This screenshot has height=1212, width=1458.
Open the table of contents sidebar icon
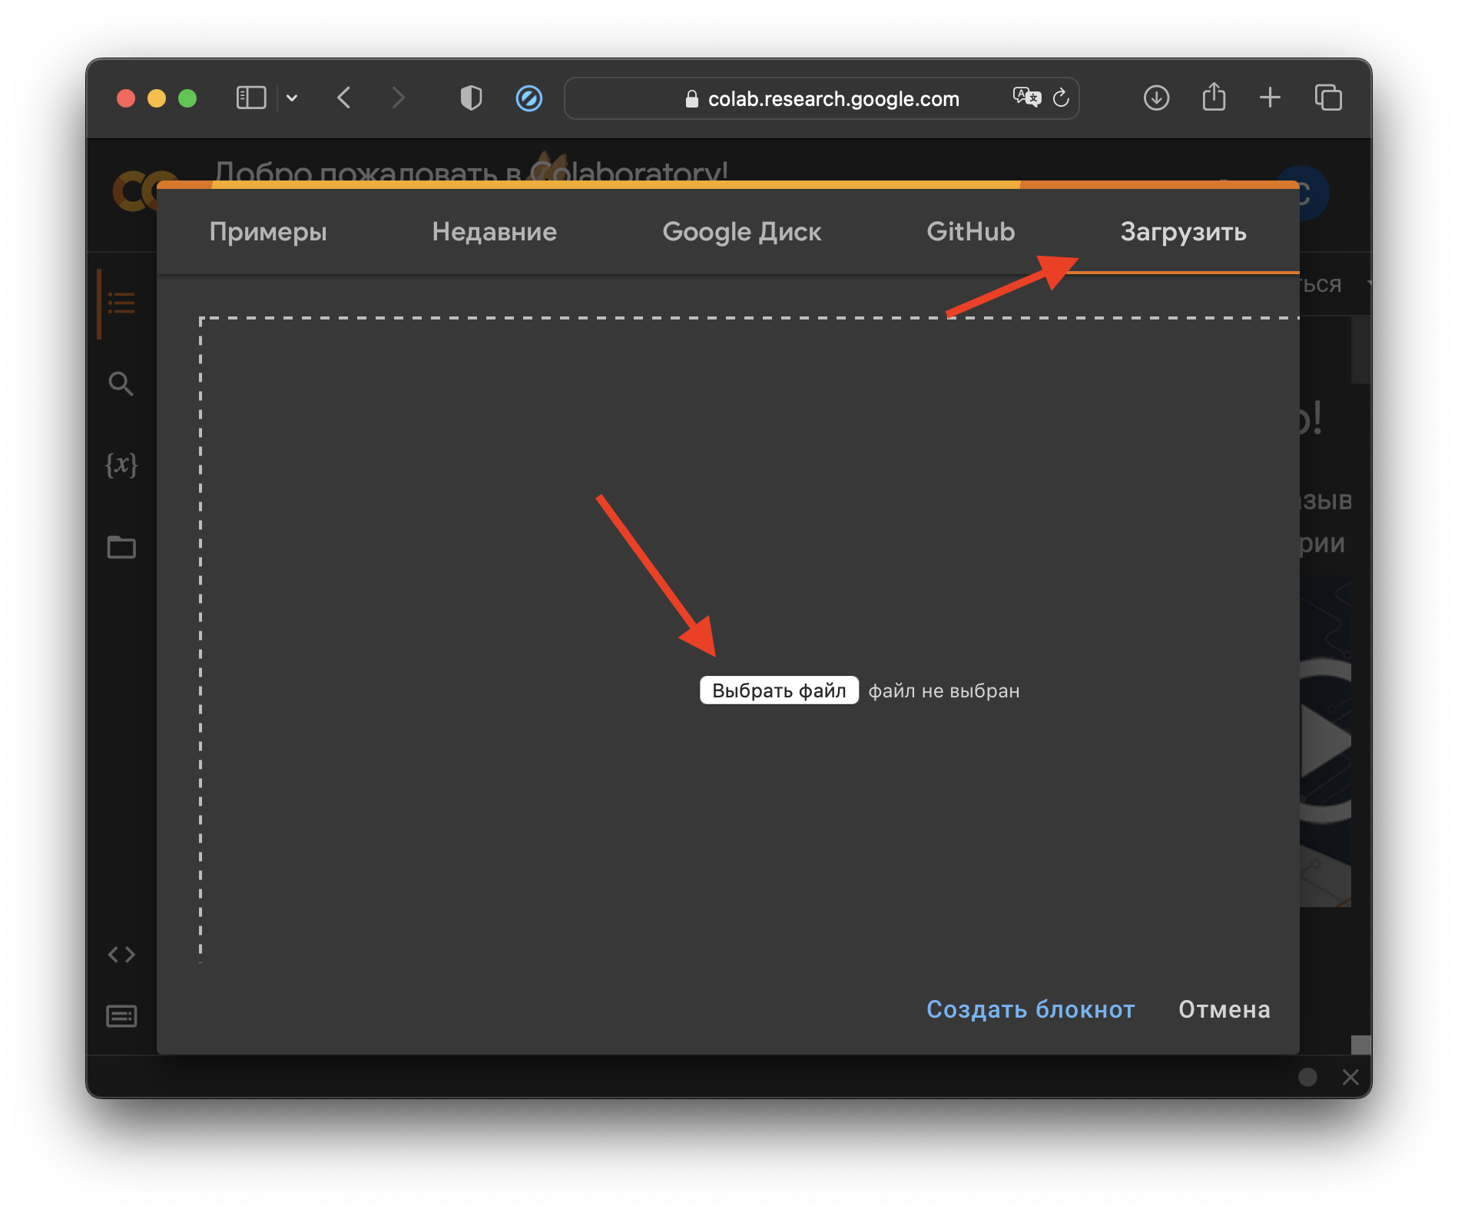coord(121,303)
